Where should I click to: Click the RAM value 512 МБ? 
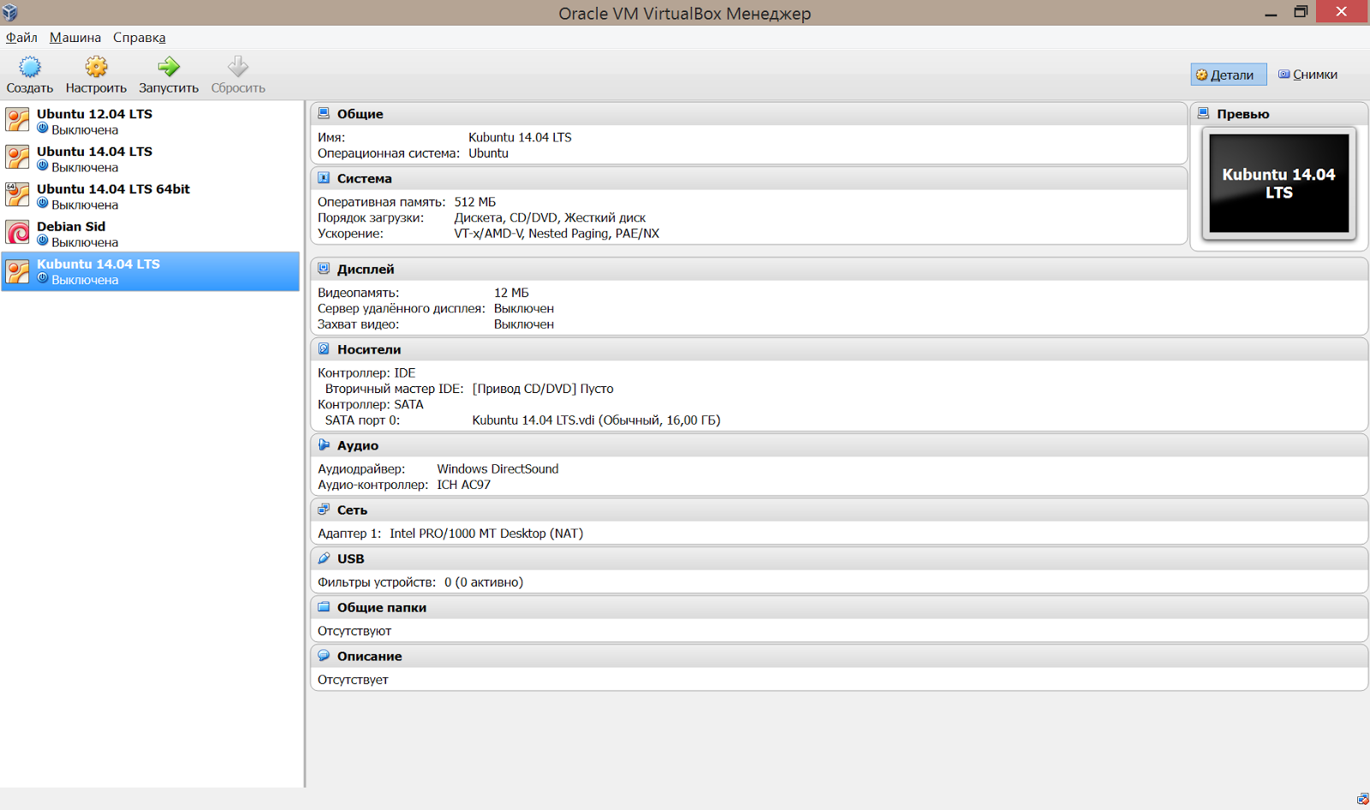coord(475,202)
